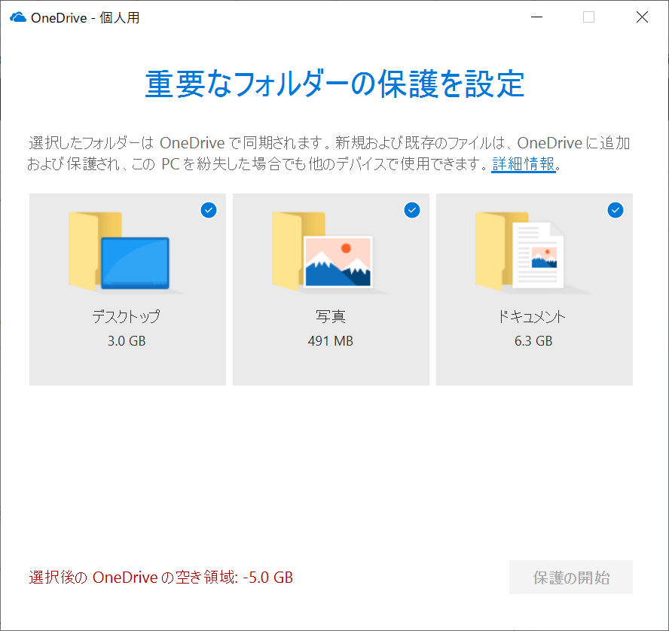
Task: Click the OneDrive cloud icon in title bar
Action: (x=18, y=17)
